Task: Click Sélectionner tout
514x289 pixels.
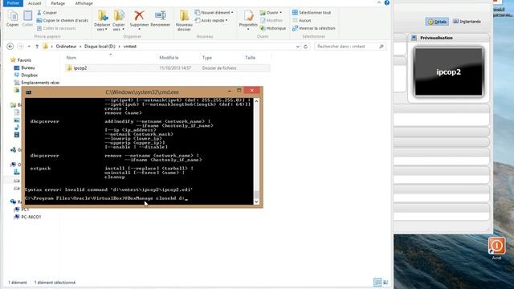Action: click(312, 13)
